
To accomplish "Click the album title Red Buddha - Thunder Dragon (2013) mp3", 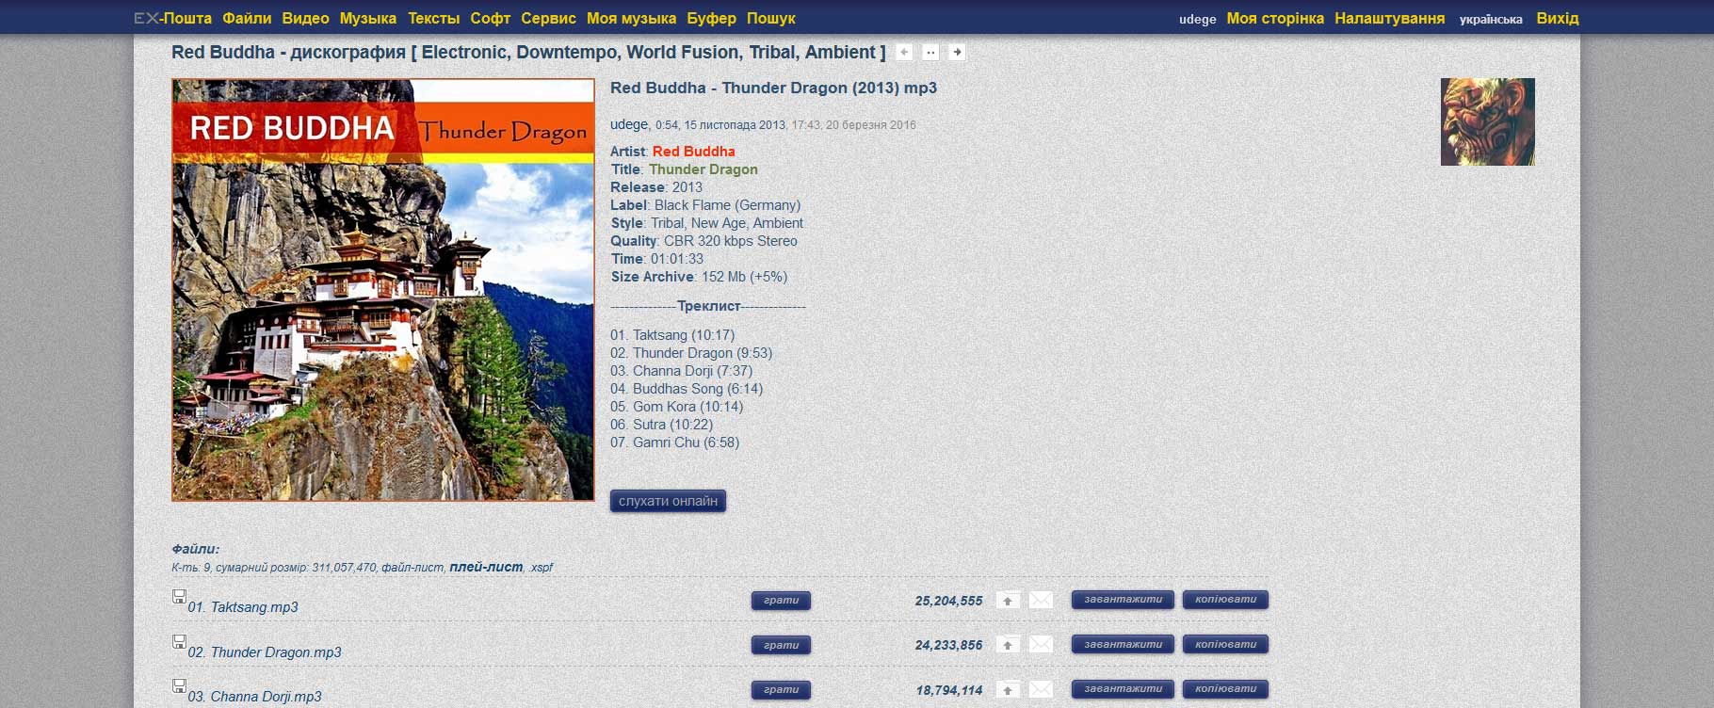I will coord(773,88).
